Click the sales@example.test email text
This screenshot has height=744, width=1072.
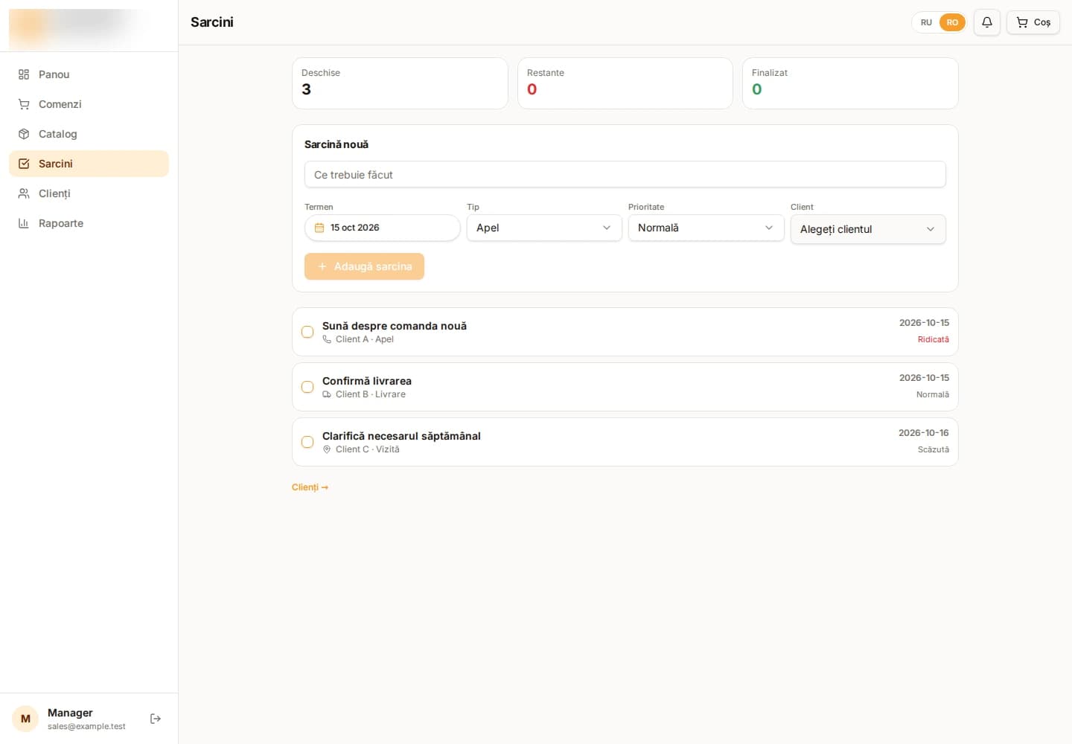click(86, 726)
